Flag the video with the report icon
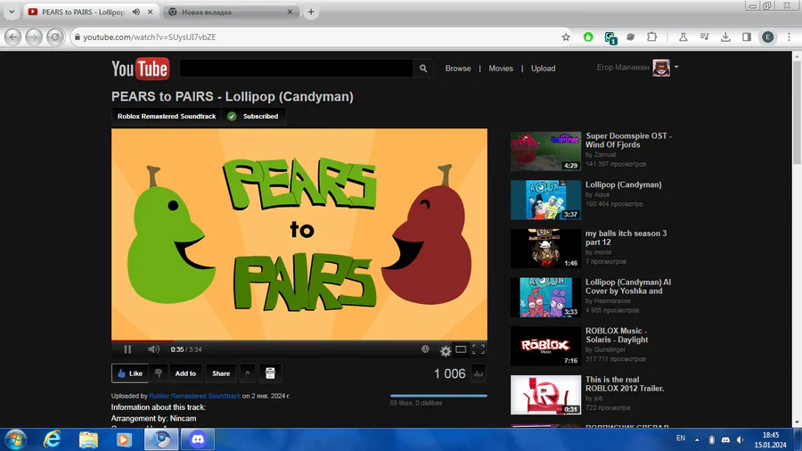 click(x=248, y=373)
